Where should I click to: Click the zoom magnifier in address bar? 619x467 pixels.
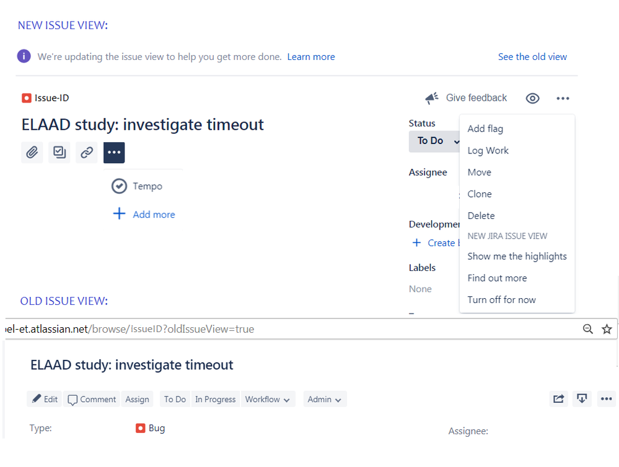click(588, 329)
